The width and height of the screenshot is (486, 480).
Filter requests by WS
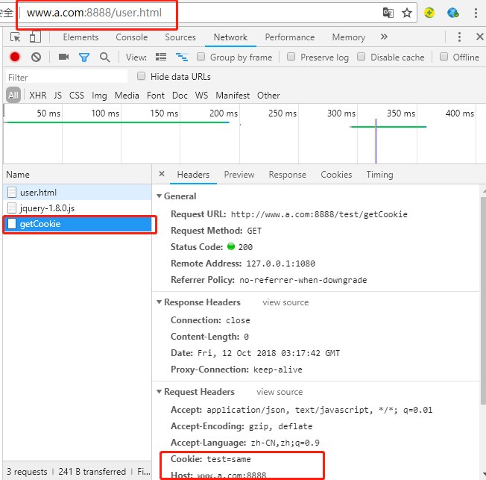pos(201,96)
